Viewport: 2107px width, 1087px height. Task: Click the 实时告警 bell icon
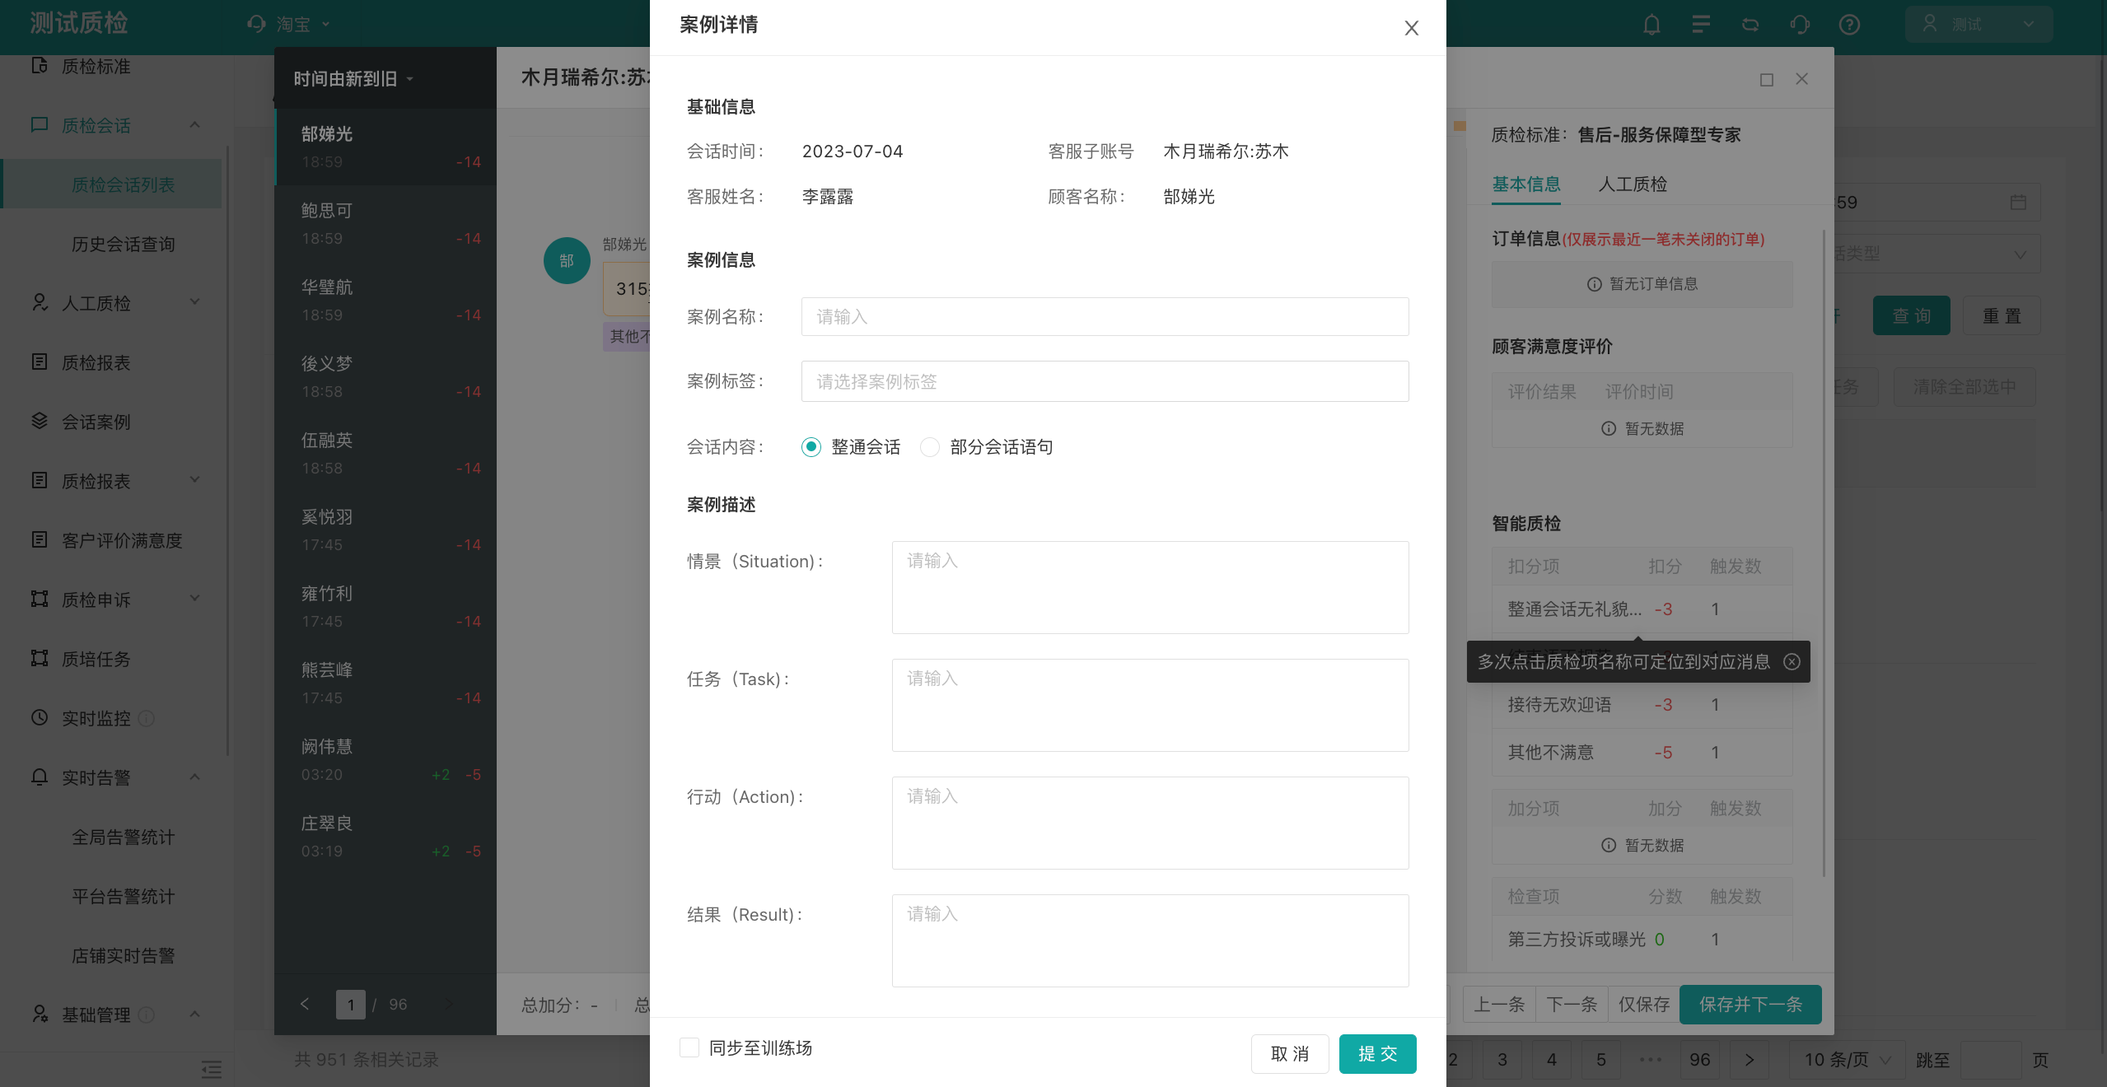pos(39,777)
